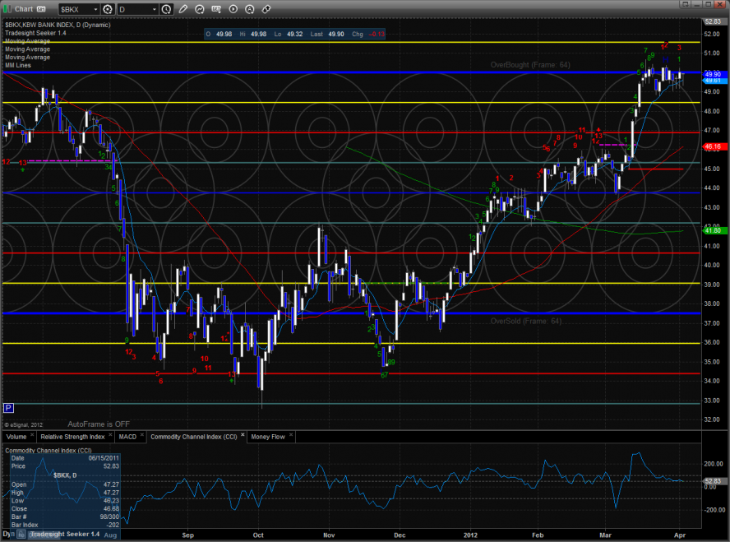The width and height of the screenshot is (730, 542).
Task: Select the MACD indicator tab
Action: point(126,436)
